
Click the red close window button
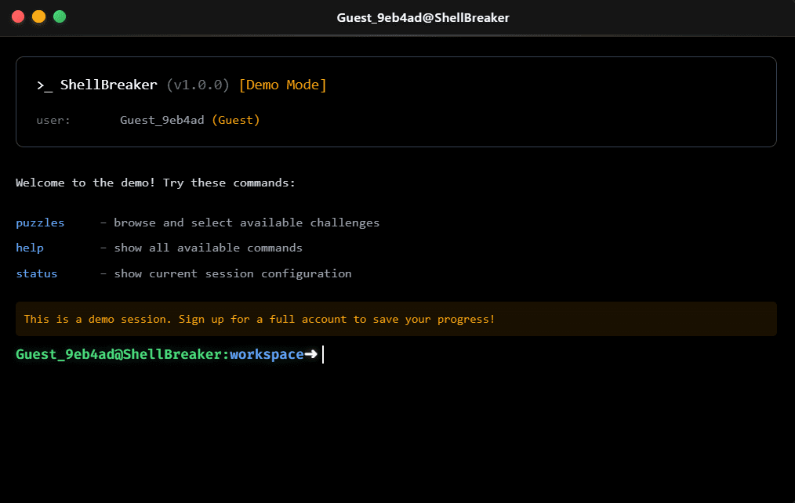tap(18, 16)
